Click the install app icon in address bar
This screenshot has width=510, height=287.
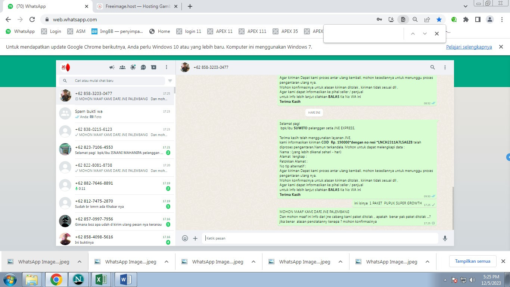pyautogui.click(x=391, y=19)
